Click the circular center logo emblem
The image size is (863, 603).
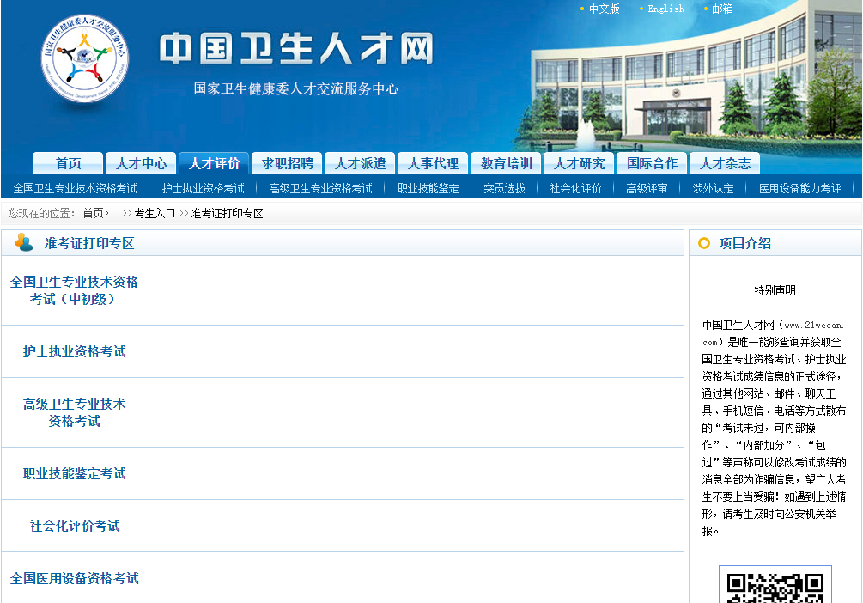coord(85,58)
